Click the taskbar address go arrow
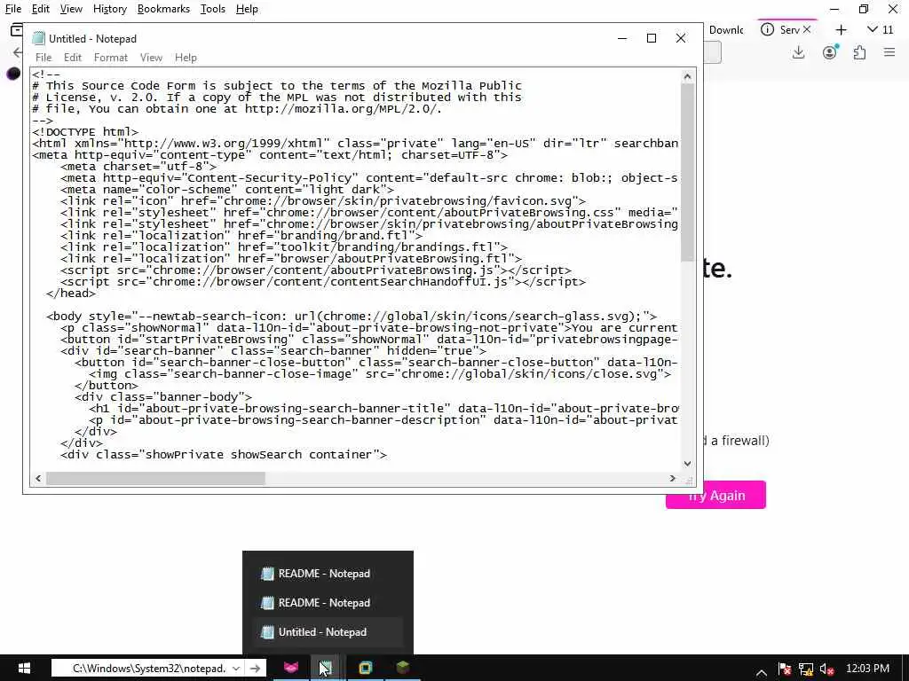 (x=255, y=669)
